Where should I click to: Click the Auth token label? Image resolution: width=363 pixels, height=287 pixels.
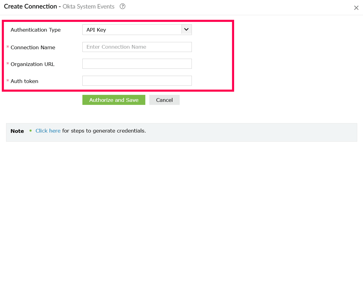tap(24, 81)
